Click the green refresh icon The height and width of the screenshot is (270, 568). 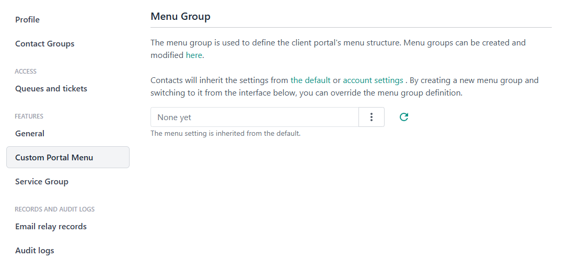point(403,117)
